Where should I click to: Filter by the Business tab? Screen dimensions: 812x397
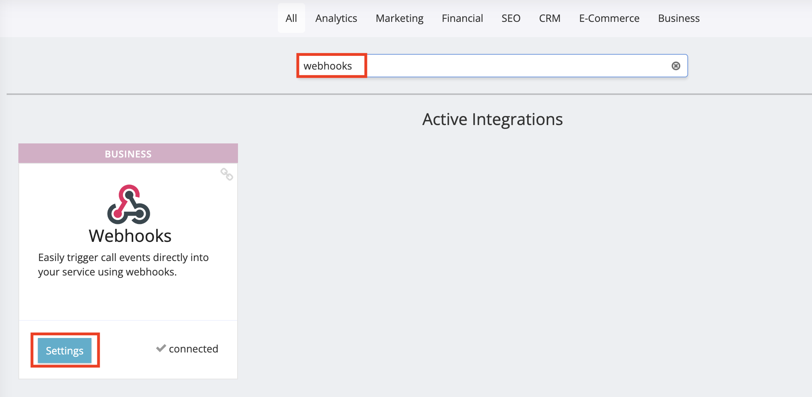click(678, 18)
